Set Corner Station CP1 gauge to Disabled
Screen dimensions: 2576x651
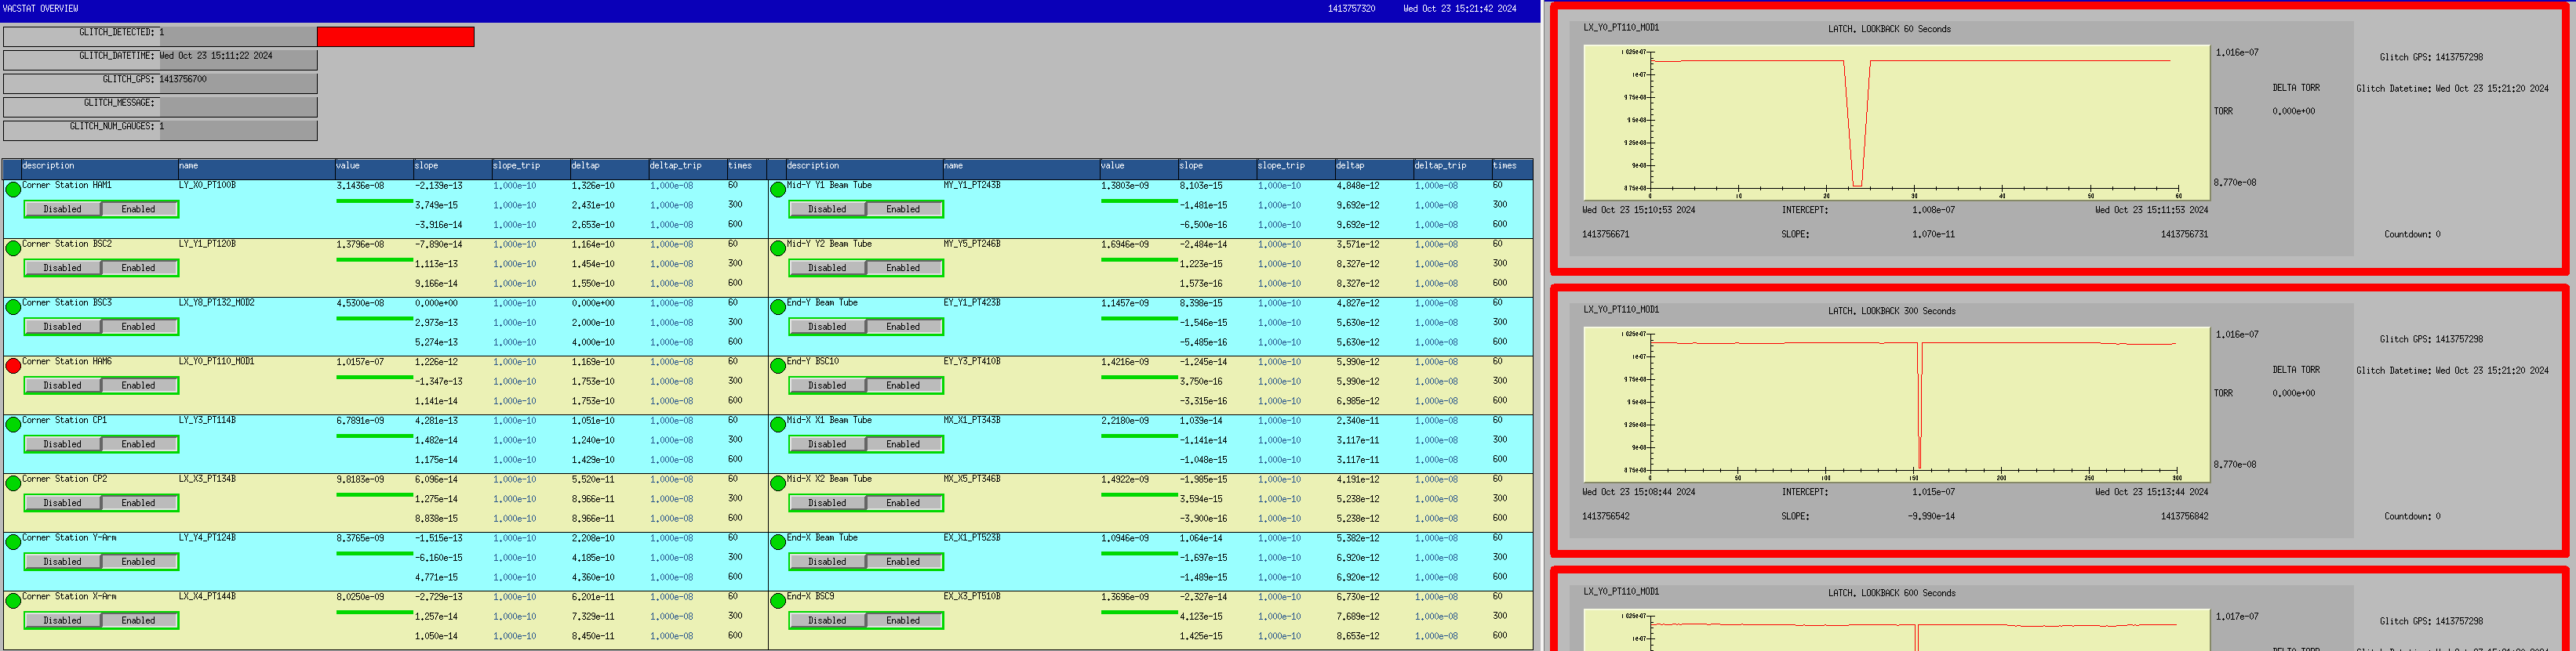[x=62, y=444]
